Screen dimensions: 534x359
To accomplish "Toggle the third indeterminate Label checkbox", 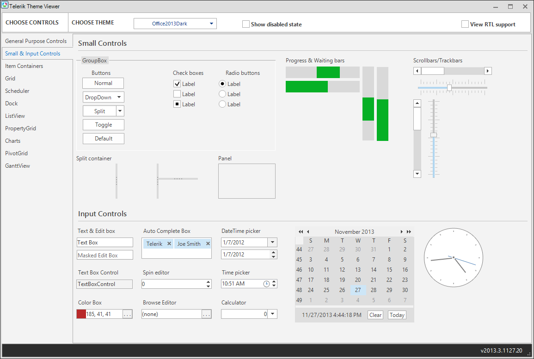I will [177, 104].
